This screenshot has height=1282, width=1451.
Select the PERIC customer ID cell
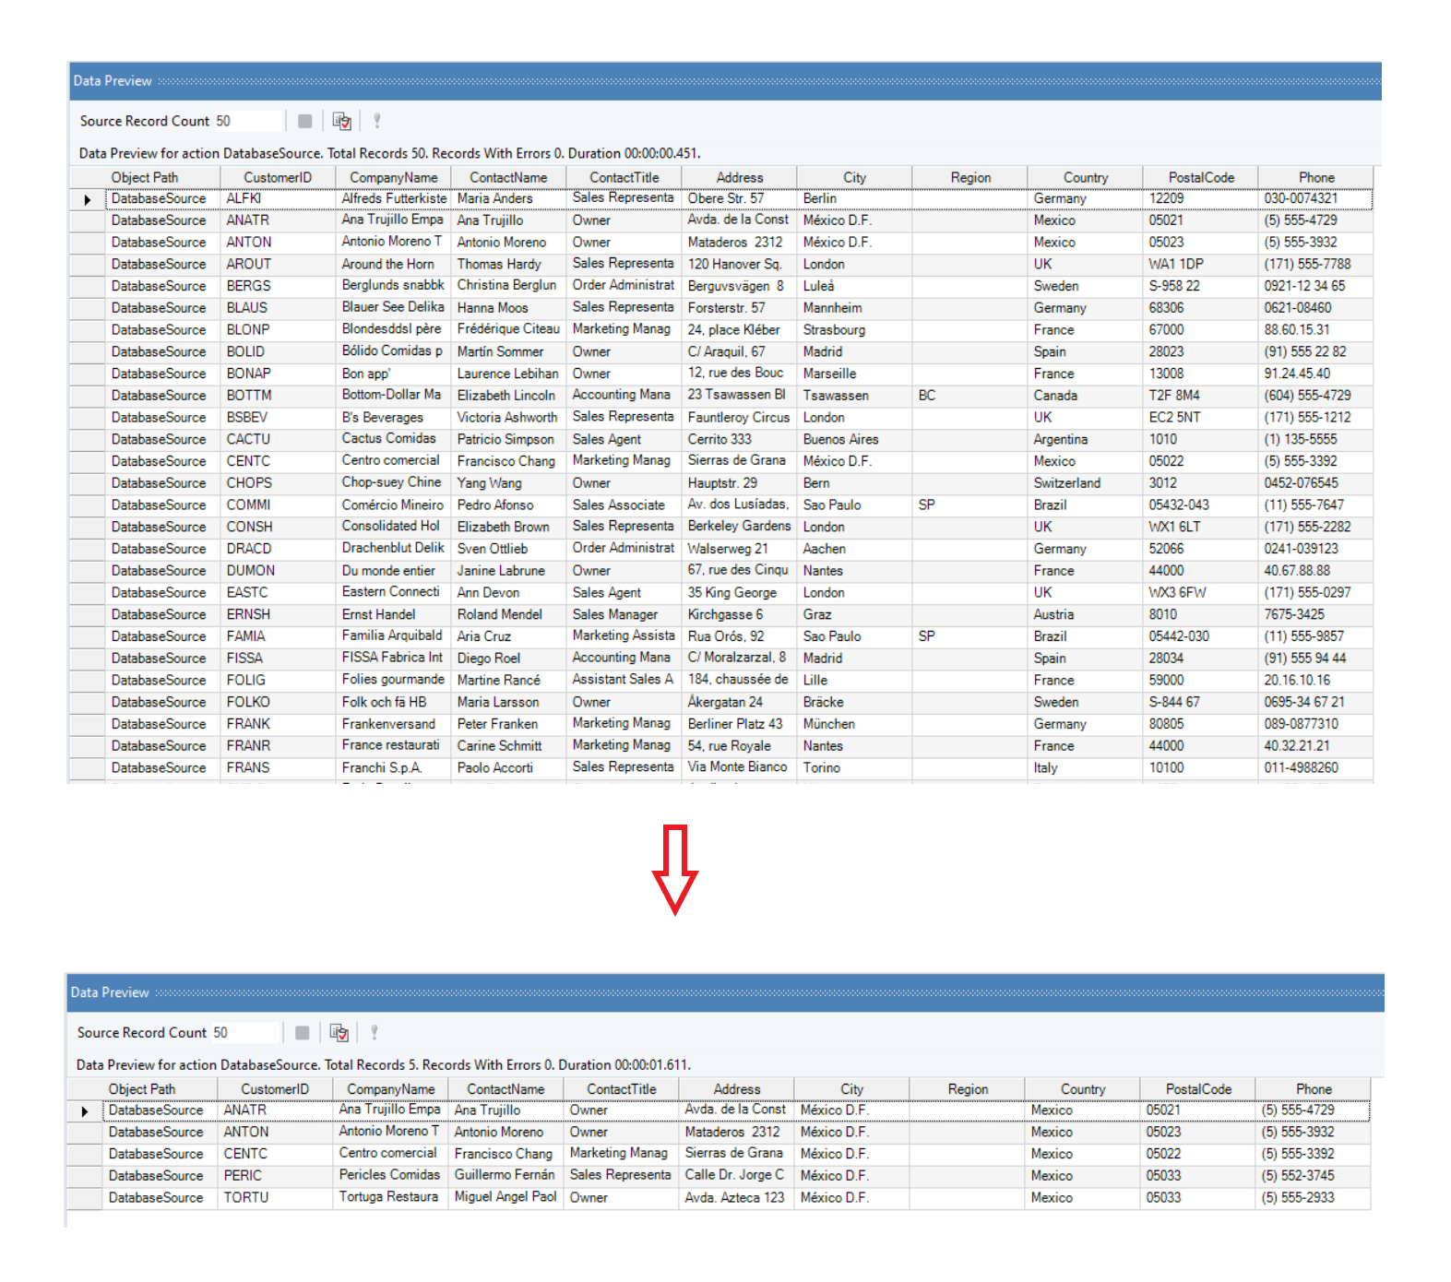coord(243,1176)
